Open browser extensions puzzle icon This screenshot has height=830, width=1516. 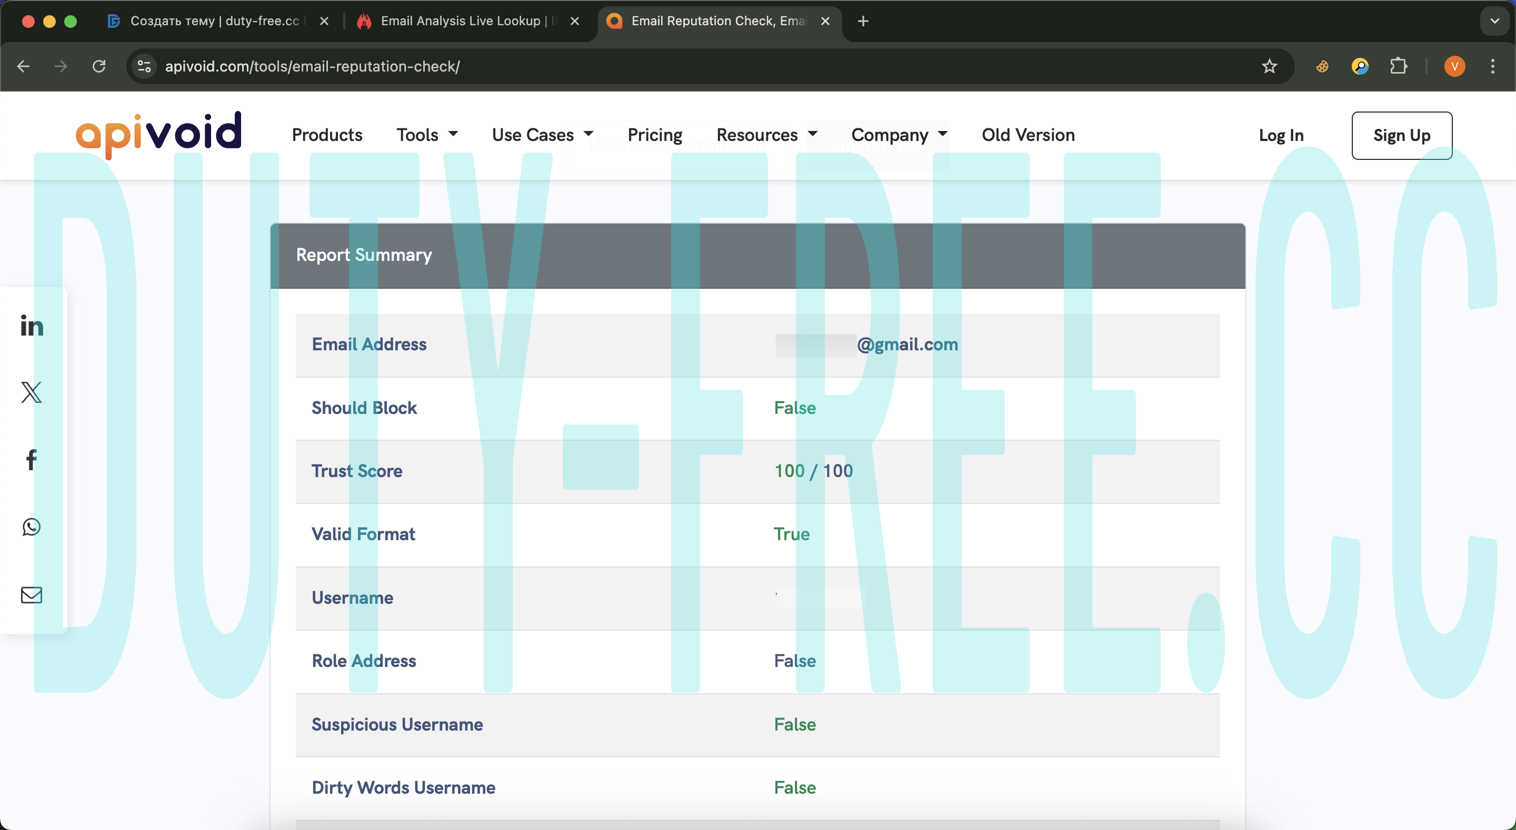click(1398, 66)
